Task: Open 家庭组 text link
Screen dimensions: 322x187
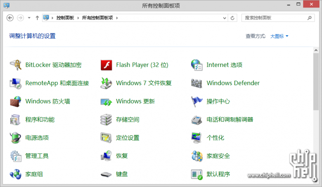Action: 34,174
